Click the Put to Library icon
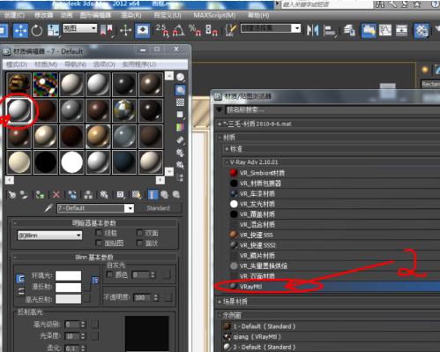The width and height of the screenshot is (440, 352). [104, 195]
